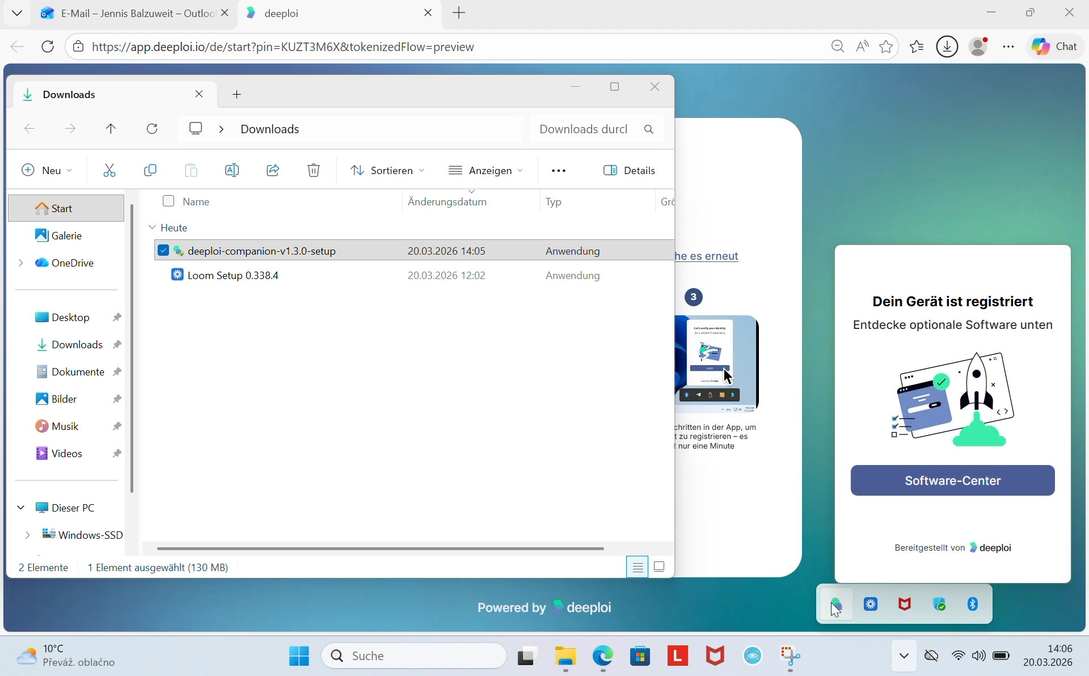Switch to the Outlook E-Mail browser tab
Screen dimensions: 1089x676
coord(130,13)
